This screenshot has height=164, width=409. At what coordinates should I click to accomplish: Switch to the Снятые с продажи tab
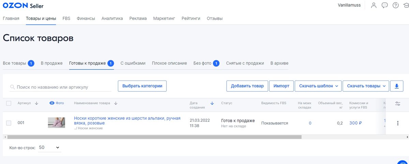(245, 63)
